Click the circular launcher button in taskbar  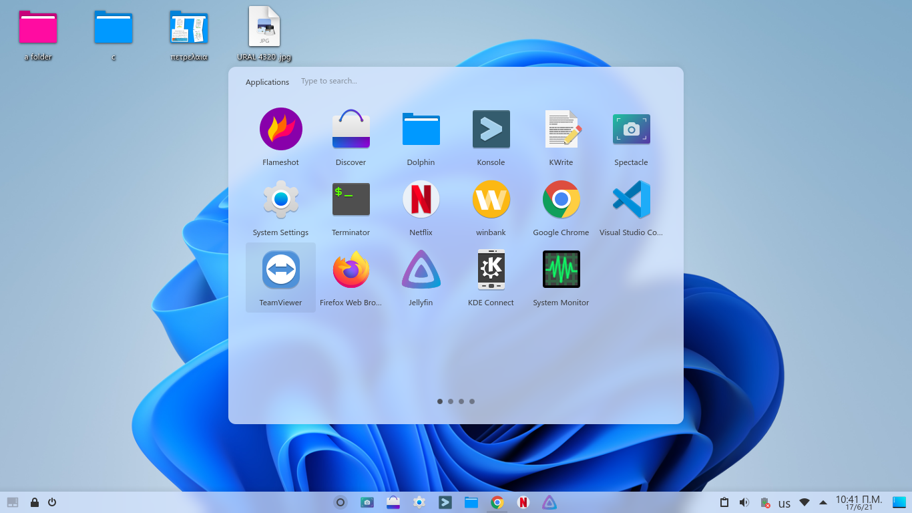point(340,502)
